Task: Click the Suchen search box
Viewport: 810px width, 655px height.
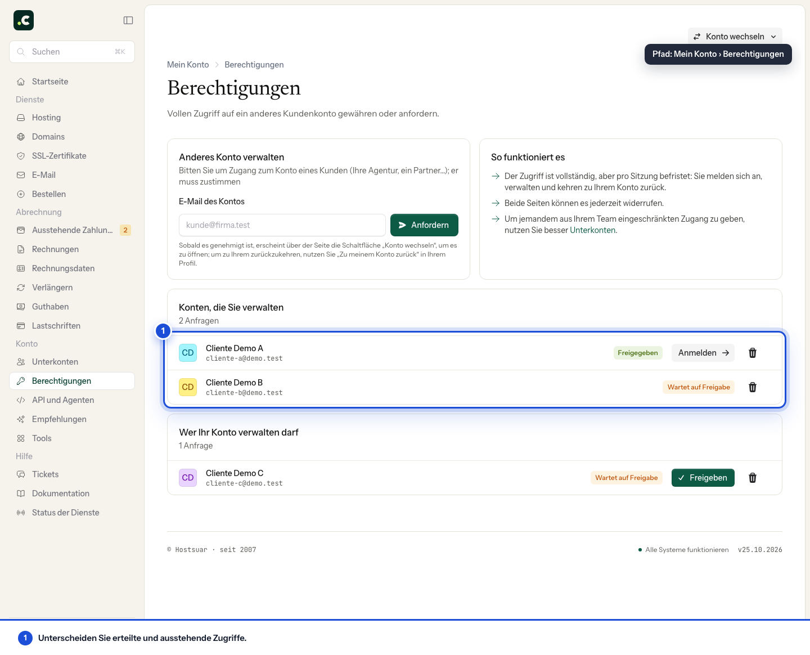Action: click(x=72, y=52)
